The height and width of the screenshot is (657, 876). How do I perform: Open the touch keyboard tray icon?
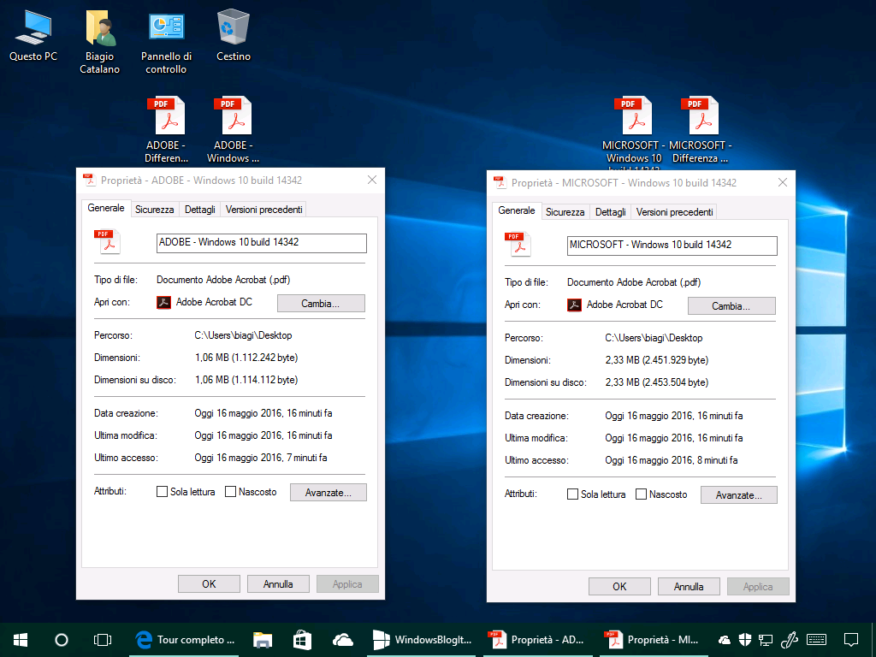point(817,640)
